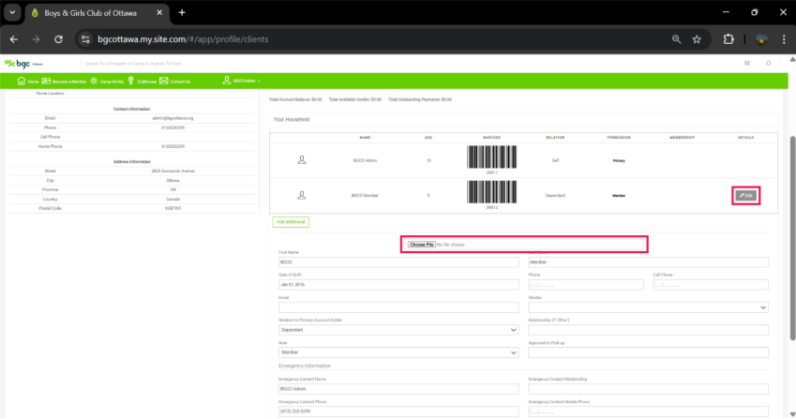Image resolution: width=796 pixels, height=419 pixels.
Task: Open the notifications bell icon
Action: [x=768, y=63]
